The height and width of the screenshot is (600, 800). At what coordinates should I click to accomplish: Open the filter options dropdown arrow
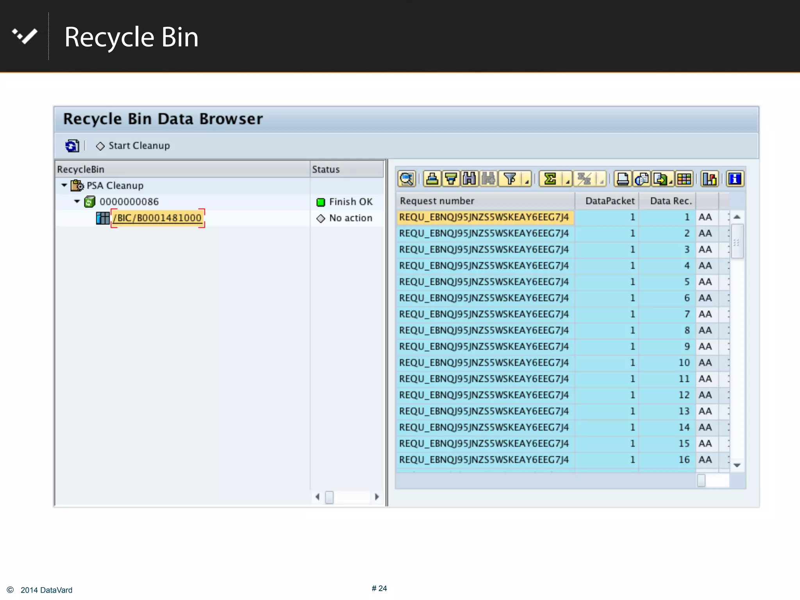[x=527, y=180]
